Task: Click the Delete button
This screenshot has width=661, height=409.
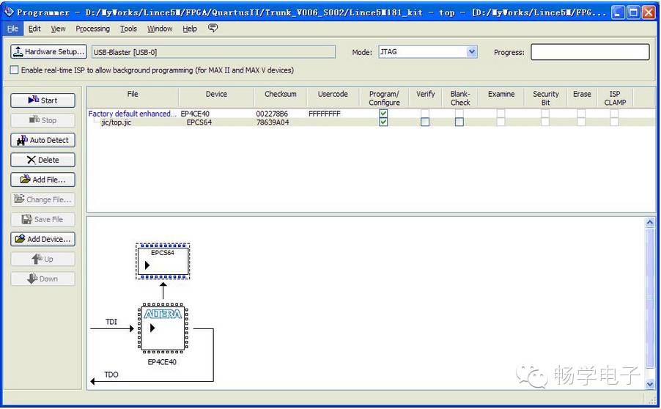Action: pos(43,160)
